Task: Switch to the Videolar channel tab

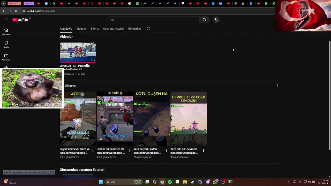Action: pyautogui.click(x=81, y=29)
